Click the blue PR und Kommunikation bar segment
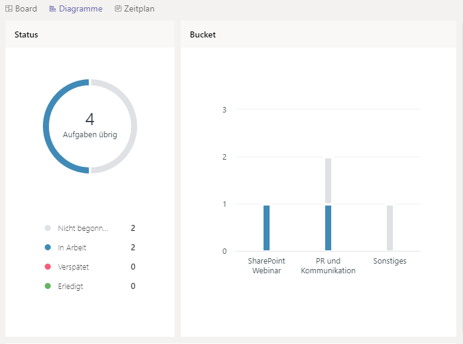This screenshot has height=344, width=463. (x=328, y=228)
